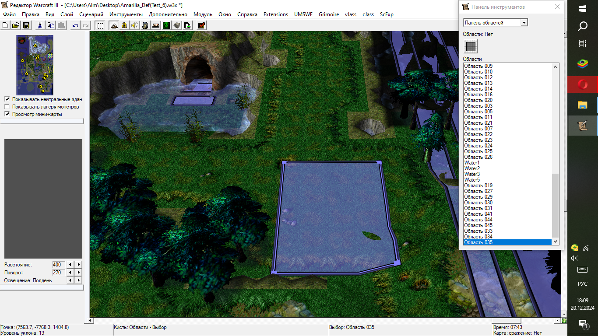This screenshot has height=336, width=598.
Task: Select 'Область 026' in the regions list
Action: [507, 157]
